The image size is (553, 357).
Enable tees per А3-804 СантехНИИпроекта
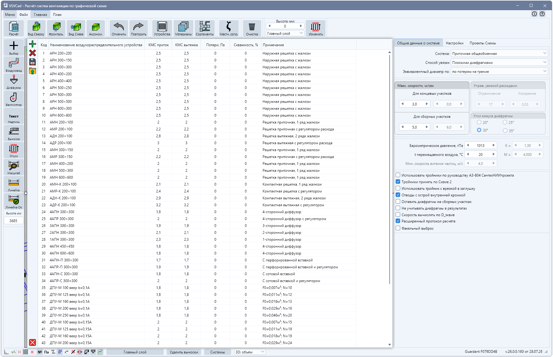pos(398,175)
